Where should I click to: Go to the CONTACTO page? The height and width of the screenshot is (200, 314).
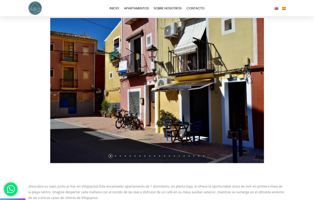pos(195,8)
